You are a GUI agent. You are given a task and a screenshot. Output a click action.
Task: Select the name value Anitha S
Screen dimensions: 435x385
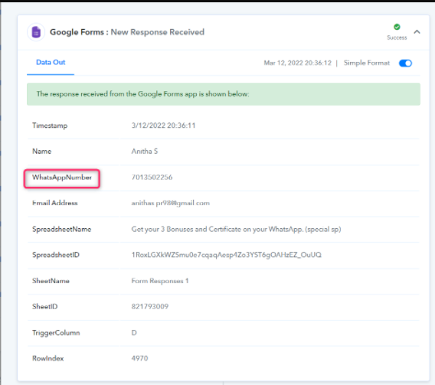pyautogui.click(x=145, y=152)
